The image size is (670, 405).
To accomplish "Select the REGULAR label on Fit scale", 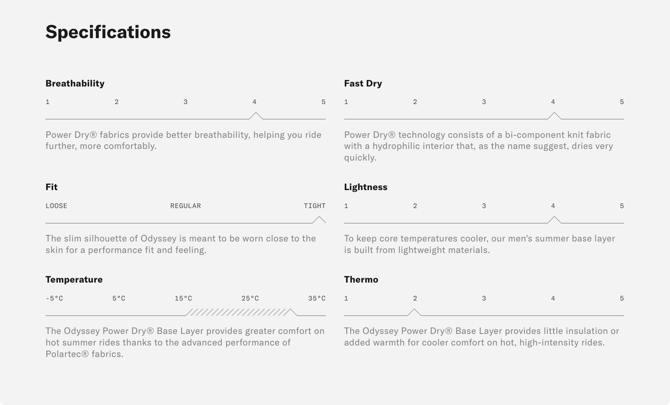I will click(185, 206).
